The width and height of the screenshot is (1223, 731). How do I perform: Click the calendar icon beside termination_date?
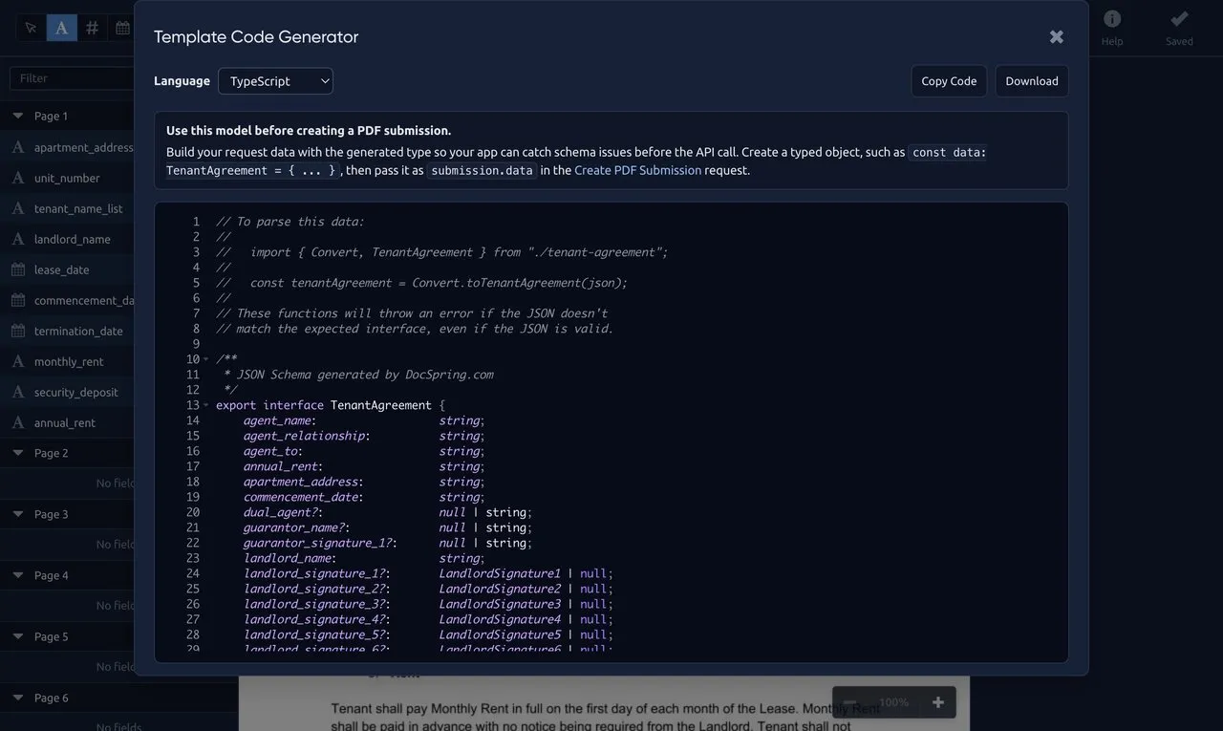(18, 331)
